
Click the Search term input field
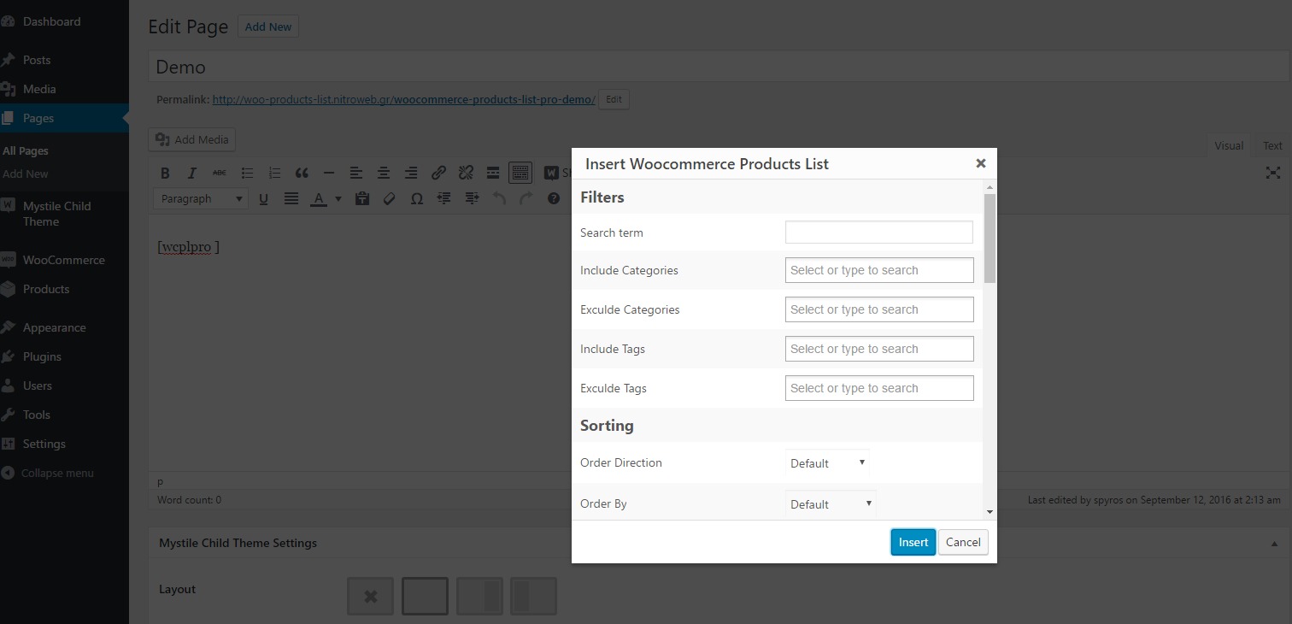878,232
